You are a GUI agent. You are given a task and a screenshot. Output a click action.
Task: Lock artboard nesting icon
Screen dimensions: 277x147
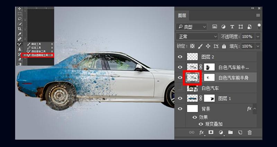point(216,46)
